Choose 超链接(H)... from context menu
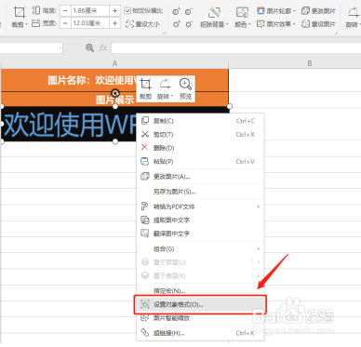This screenshot has height=347, width=361. coord(200,333)
